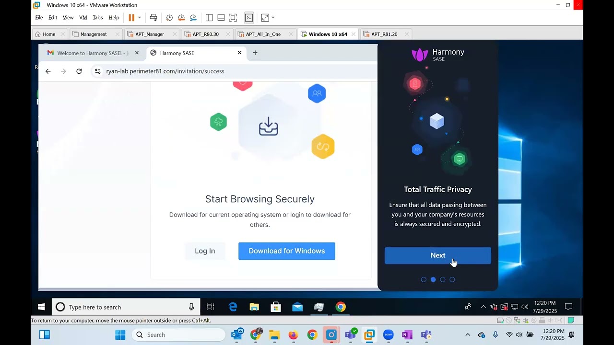
Task: Open the Help menu in VMware
Action: pos(114,18)
